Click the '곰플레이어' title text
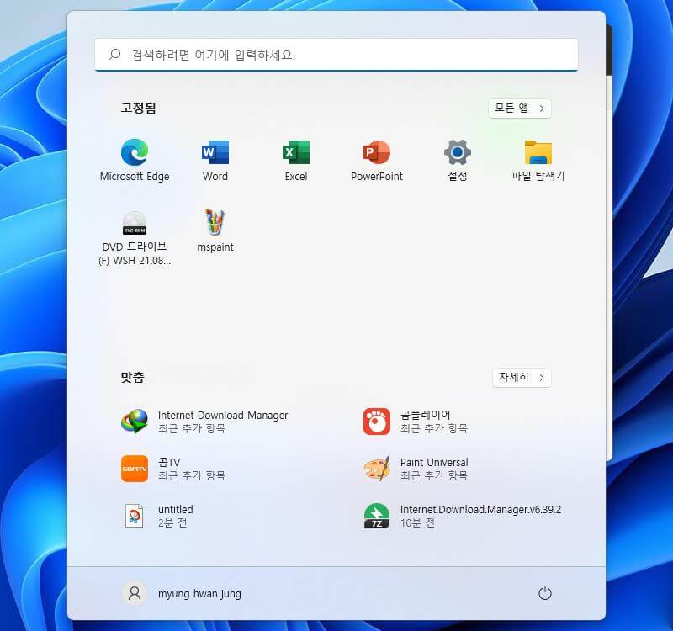Viewport: 673px width, 631px height. [x=425, y=415]
